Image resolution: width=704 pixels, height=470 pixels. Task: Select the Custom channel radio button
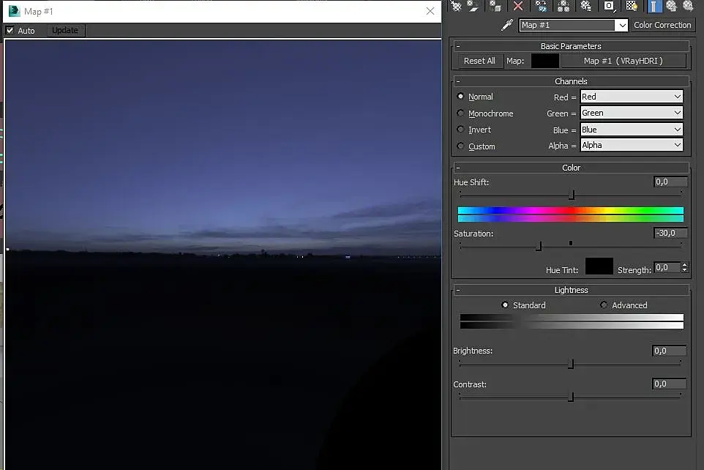[460, 146]
